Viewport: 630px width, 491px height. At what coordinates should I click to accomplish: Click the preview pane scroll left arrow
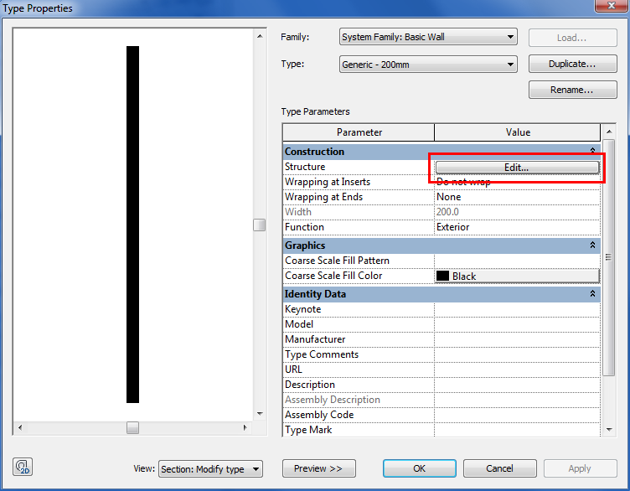click(x=20, y=427)
